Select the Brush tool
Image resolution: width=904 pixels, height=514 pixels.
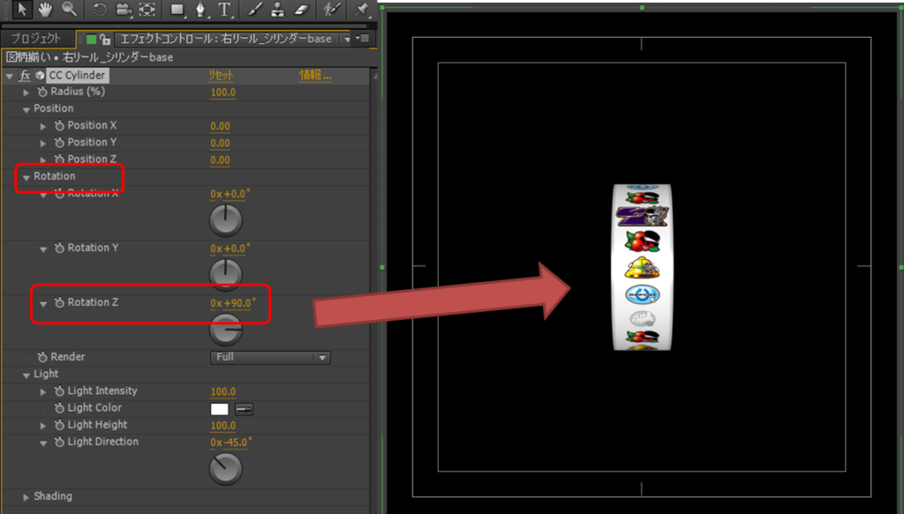255,10
